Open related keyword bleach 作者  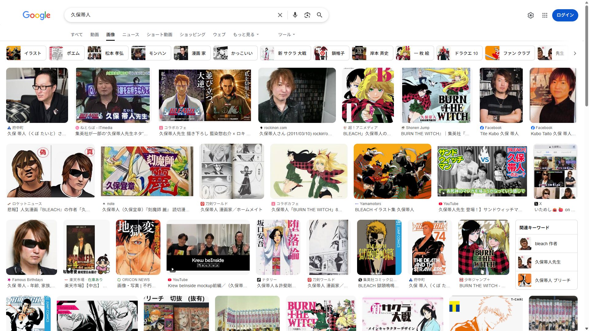click(x=546, y=244)
